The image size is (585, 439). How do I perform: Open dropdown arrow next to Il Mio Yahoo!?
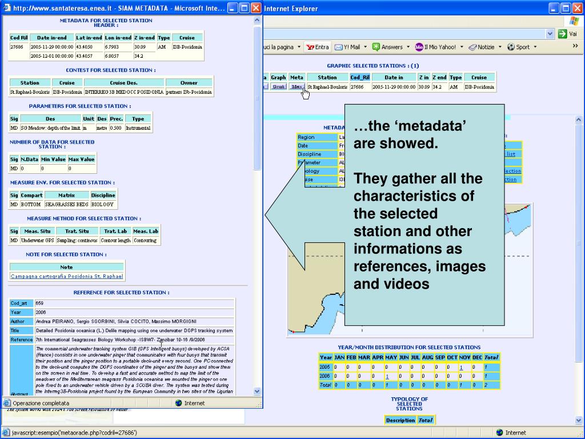(462, 47)
